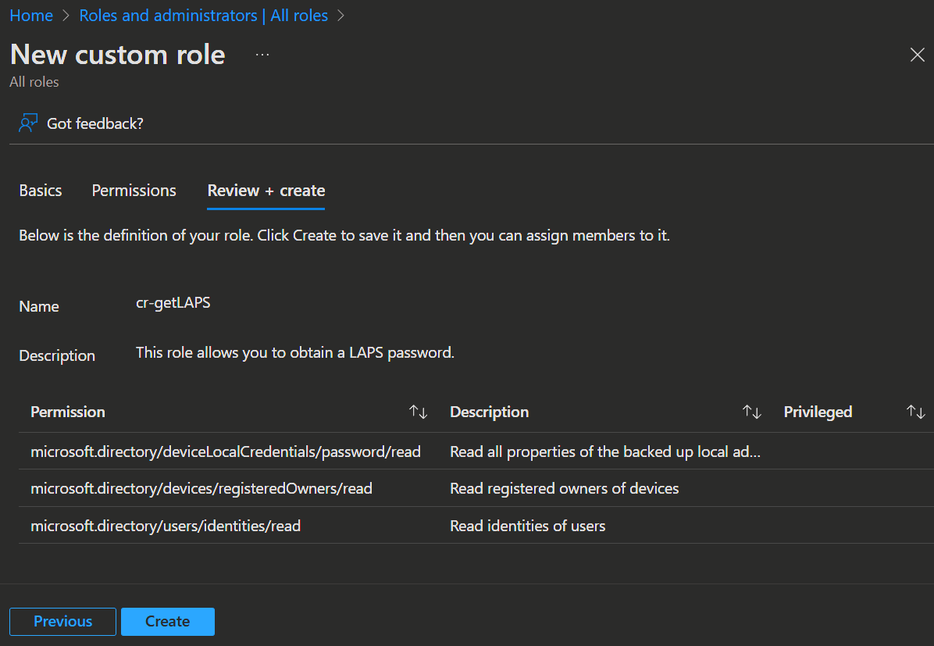Click the Permission column header label
Viewport: 934px width, 646px height.
coord(68,412)
